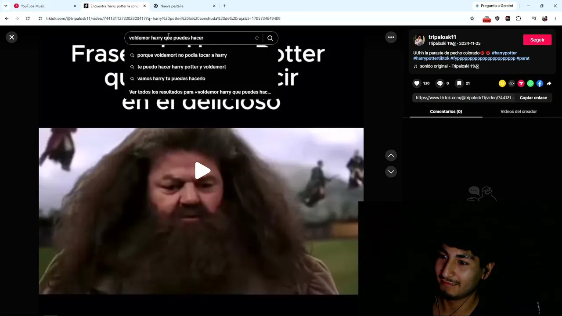Copy link with Copiar enlace button

coord(533,98)
